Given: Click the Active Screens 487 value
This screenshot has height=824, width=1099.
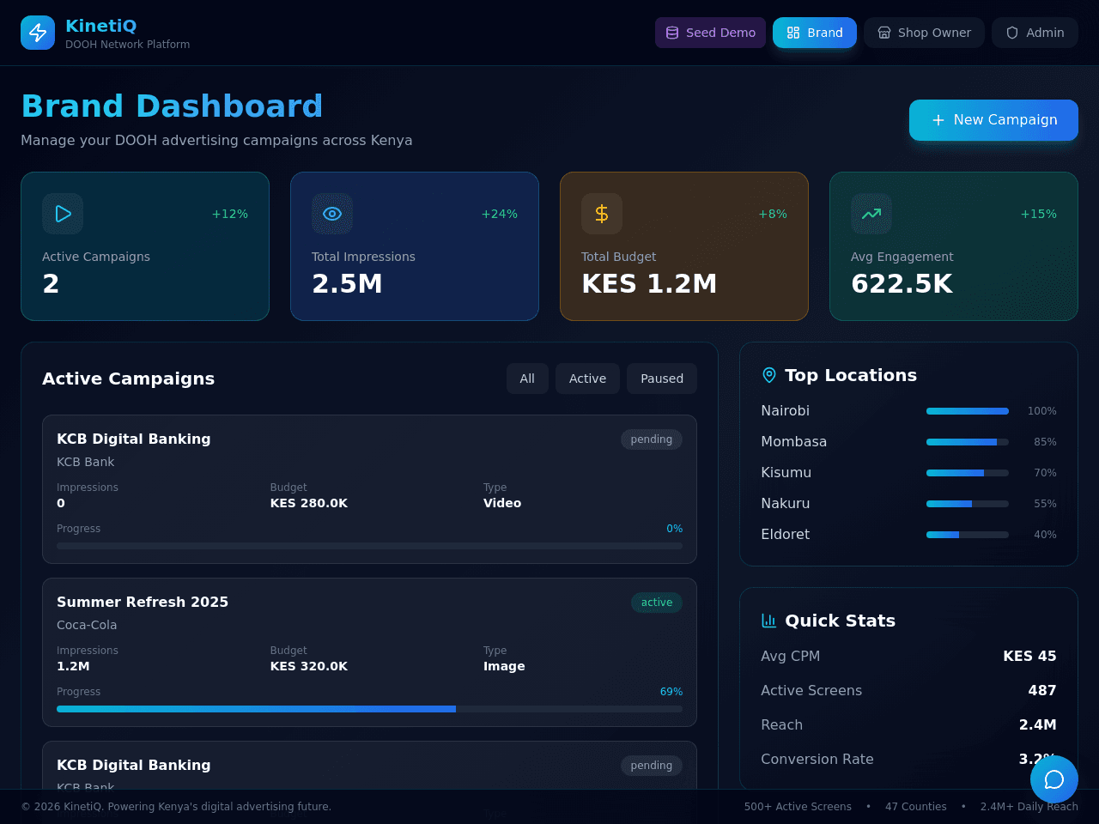Looking at the screenshot, I should 1042,690.
